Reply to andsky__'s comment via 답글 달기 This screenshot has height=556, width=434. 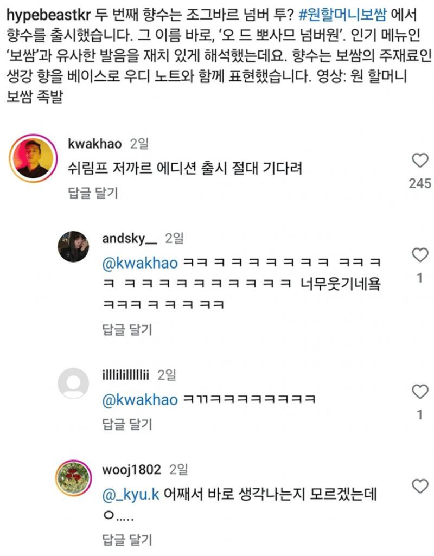(127, 329)
